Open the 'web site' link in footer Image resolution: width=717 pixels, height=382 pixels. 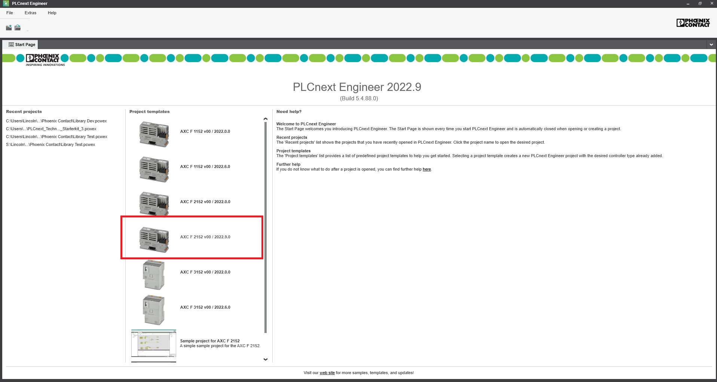coord(327,373)
